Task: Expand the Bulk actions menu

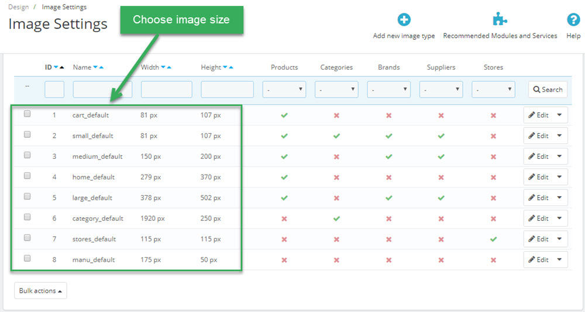Action: coord(40,291)
